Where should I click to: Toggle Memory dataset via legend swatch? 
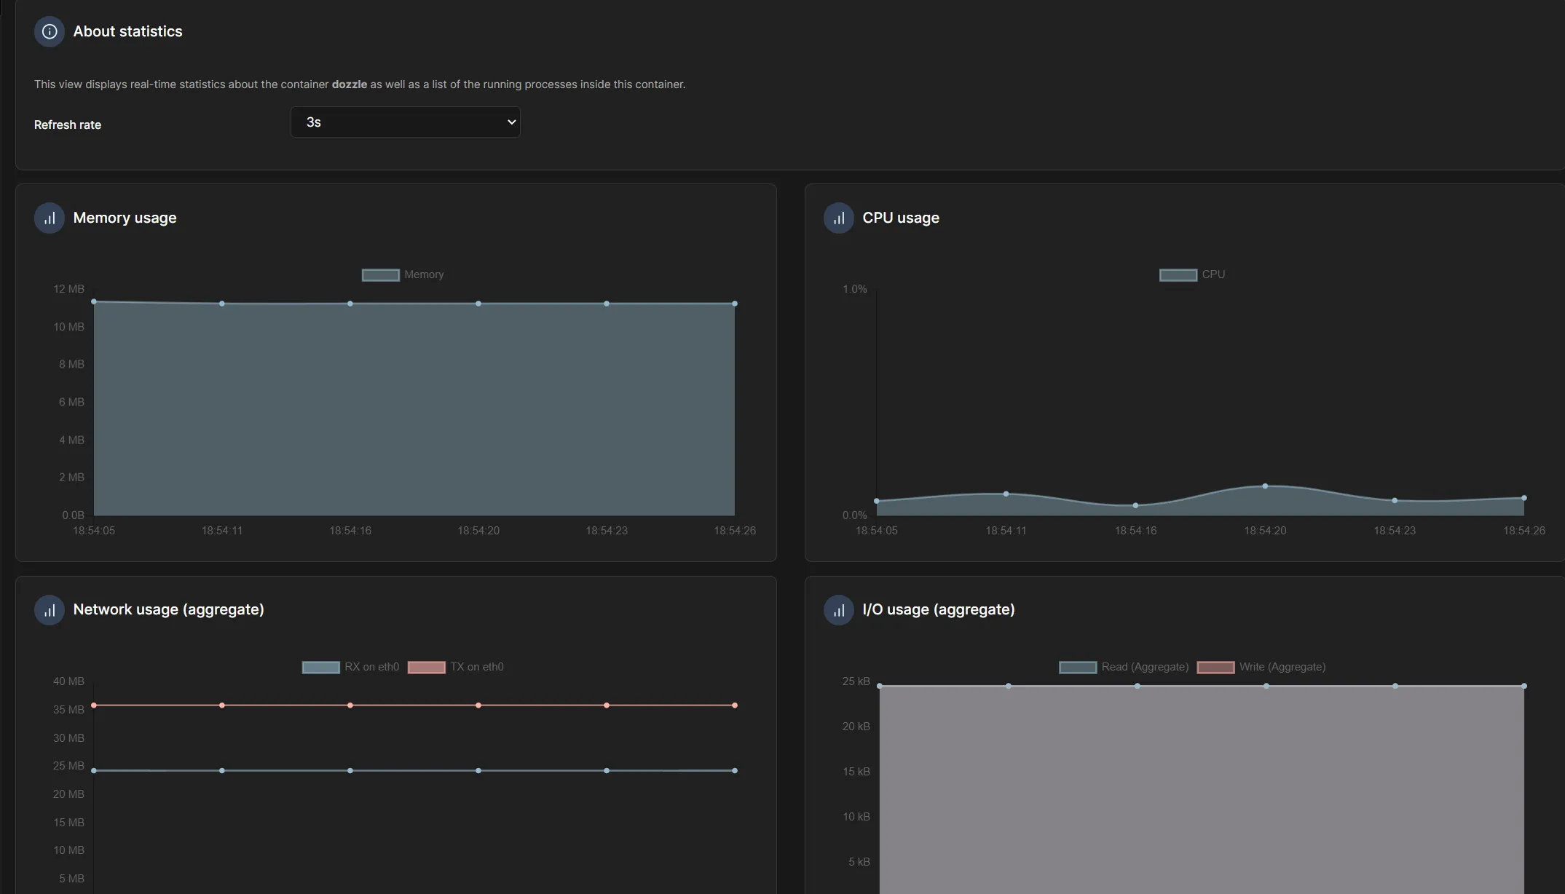(x=380, y=275)
